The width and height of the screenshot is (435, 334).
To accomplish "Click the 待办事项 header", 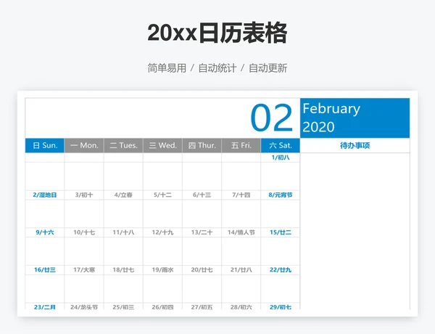I will (355, 145).
